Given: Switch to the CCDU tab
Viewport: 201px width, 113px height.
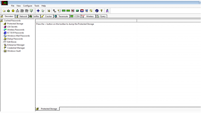Looking at the screenshot, I should [x=75, y=16].
